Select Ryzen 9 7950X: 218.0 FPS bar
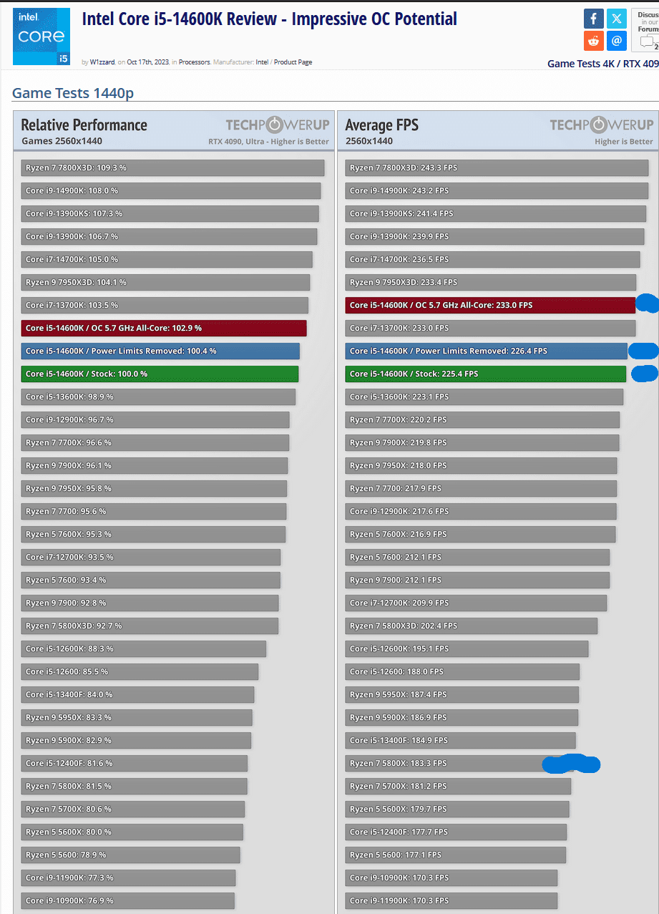This screenshot has height=914, width=659. pos(481,465)
